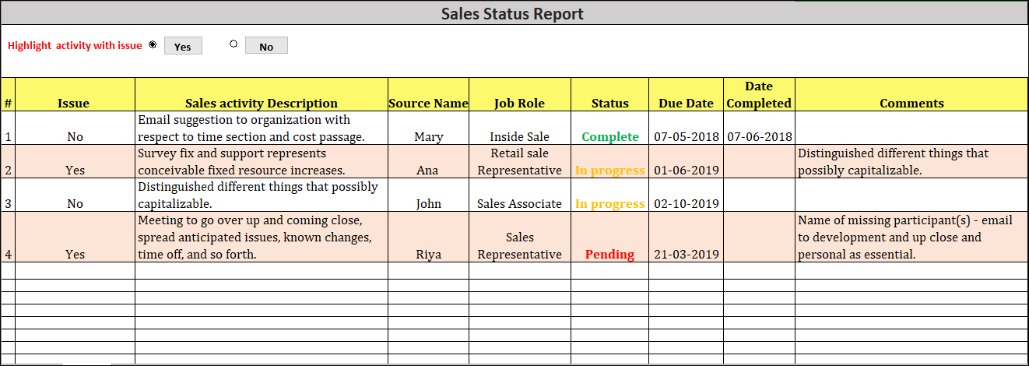Select the Status column header
Viewport: 1029px width, 366px height.
pyautogui.click(x=609, y=103)
